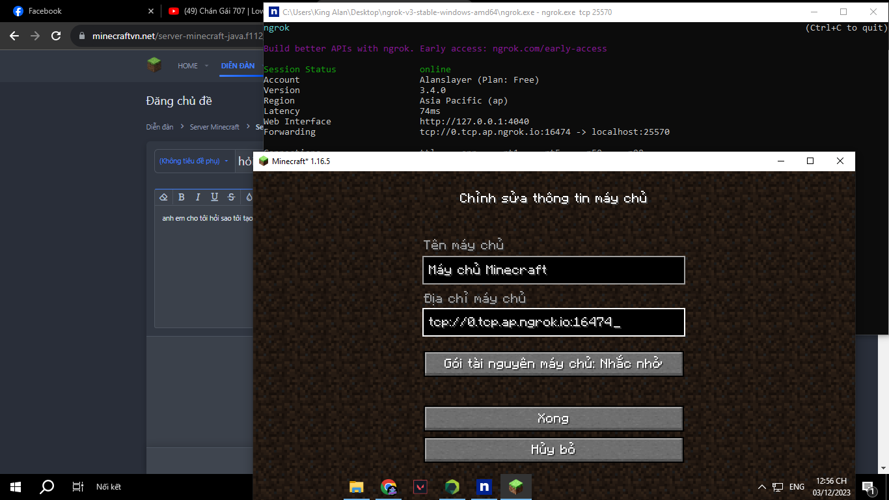Click the Server Minecraft breadcrumb link
This screenshot has height=500, width=889.
click(x=215, y=127)
